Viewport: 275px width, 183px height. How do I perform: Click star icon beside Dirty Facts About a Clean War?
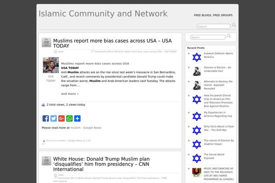click(x=197, y=130)
